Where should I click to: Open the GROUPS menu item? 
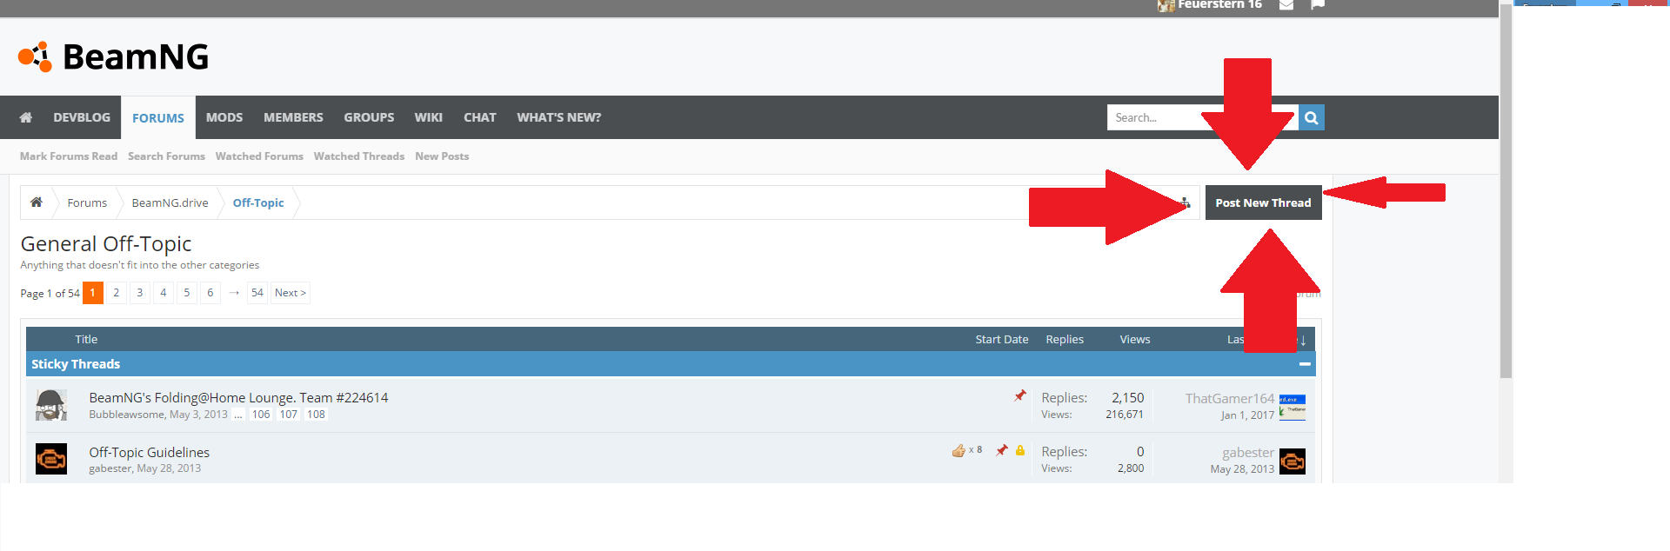click(369, 117)
